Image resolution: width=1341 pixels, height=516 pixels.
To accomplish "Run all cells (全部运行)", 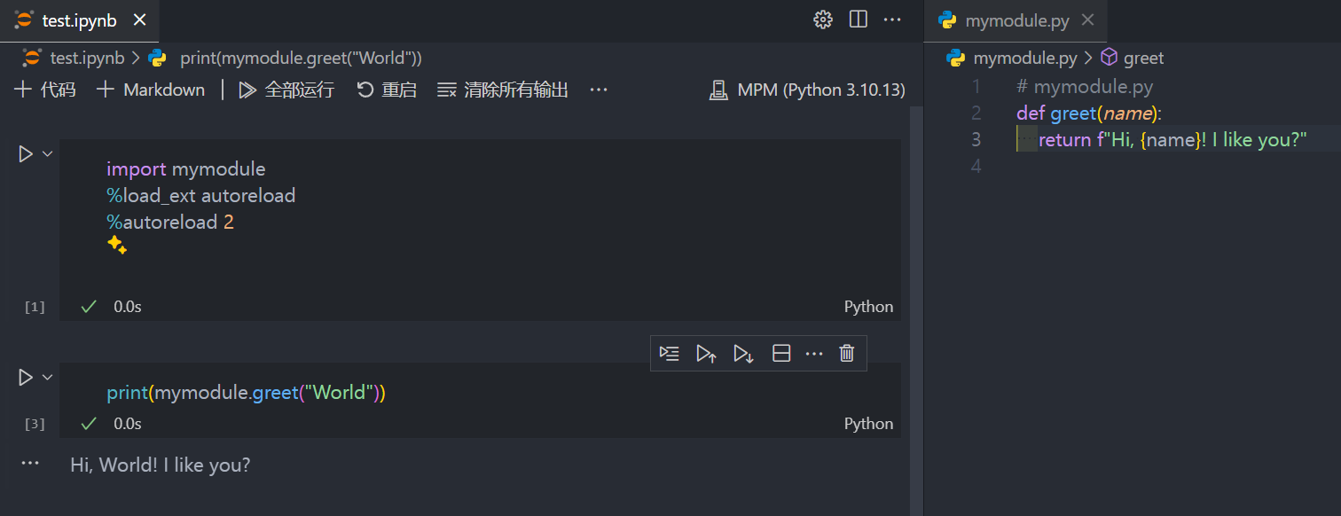I will (x=286, y=89).
